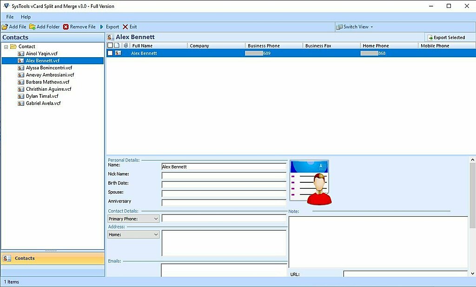Click the Mobile Phone column header
This screenshot has width=476, height=287.
coord(447,46)
